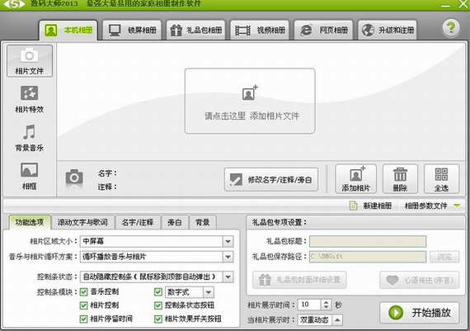Toggle the 相片控制 checkbox
Screen dimensions: 470x331
(x=83, y=305)
